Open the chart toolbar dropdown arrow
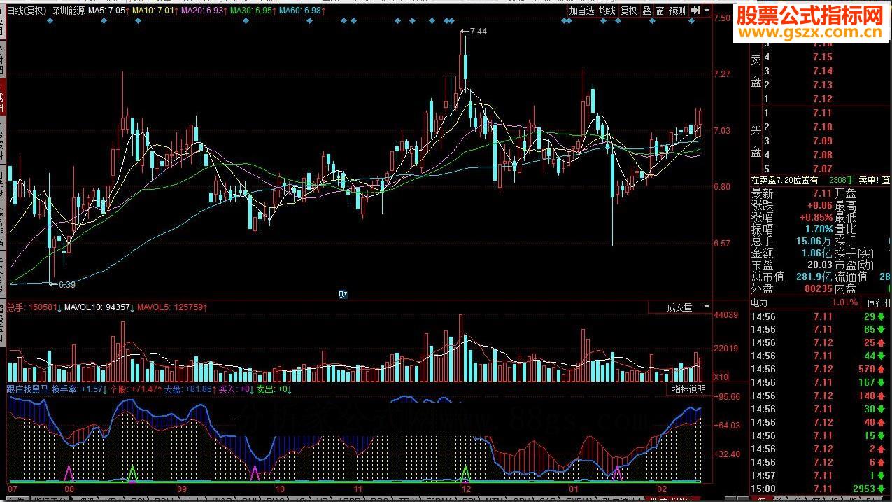The height and width of the screenshot is (502, 892). coord(707,11)
